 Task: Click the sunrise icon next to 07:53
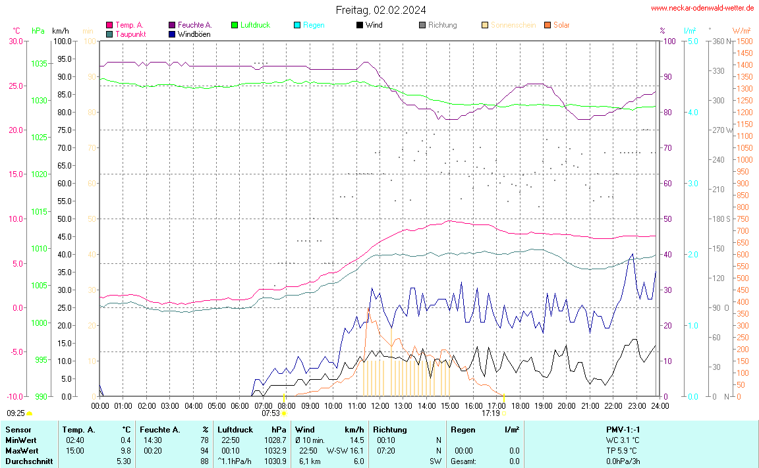[x=284, y=413]
